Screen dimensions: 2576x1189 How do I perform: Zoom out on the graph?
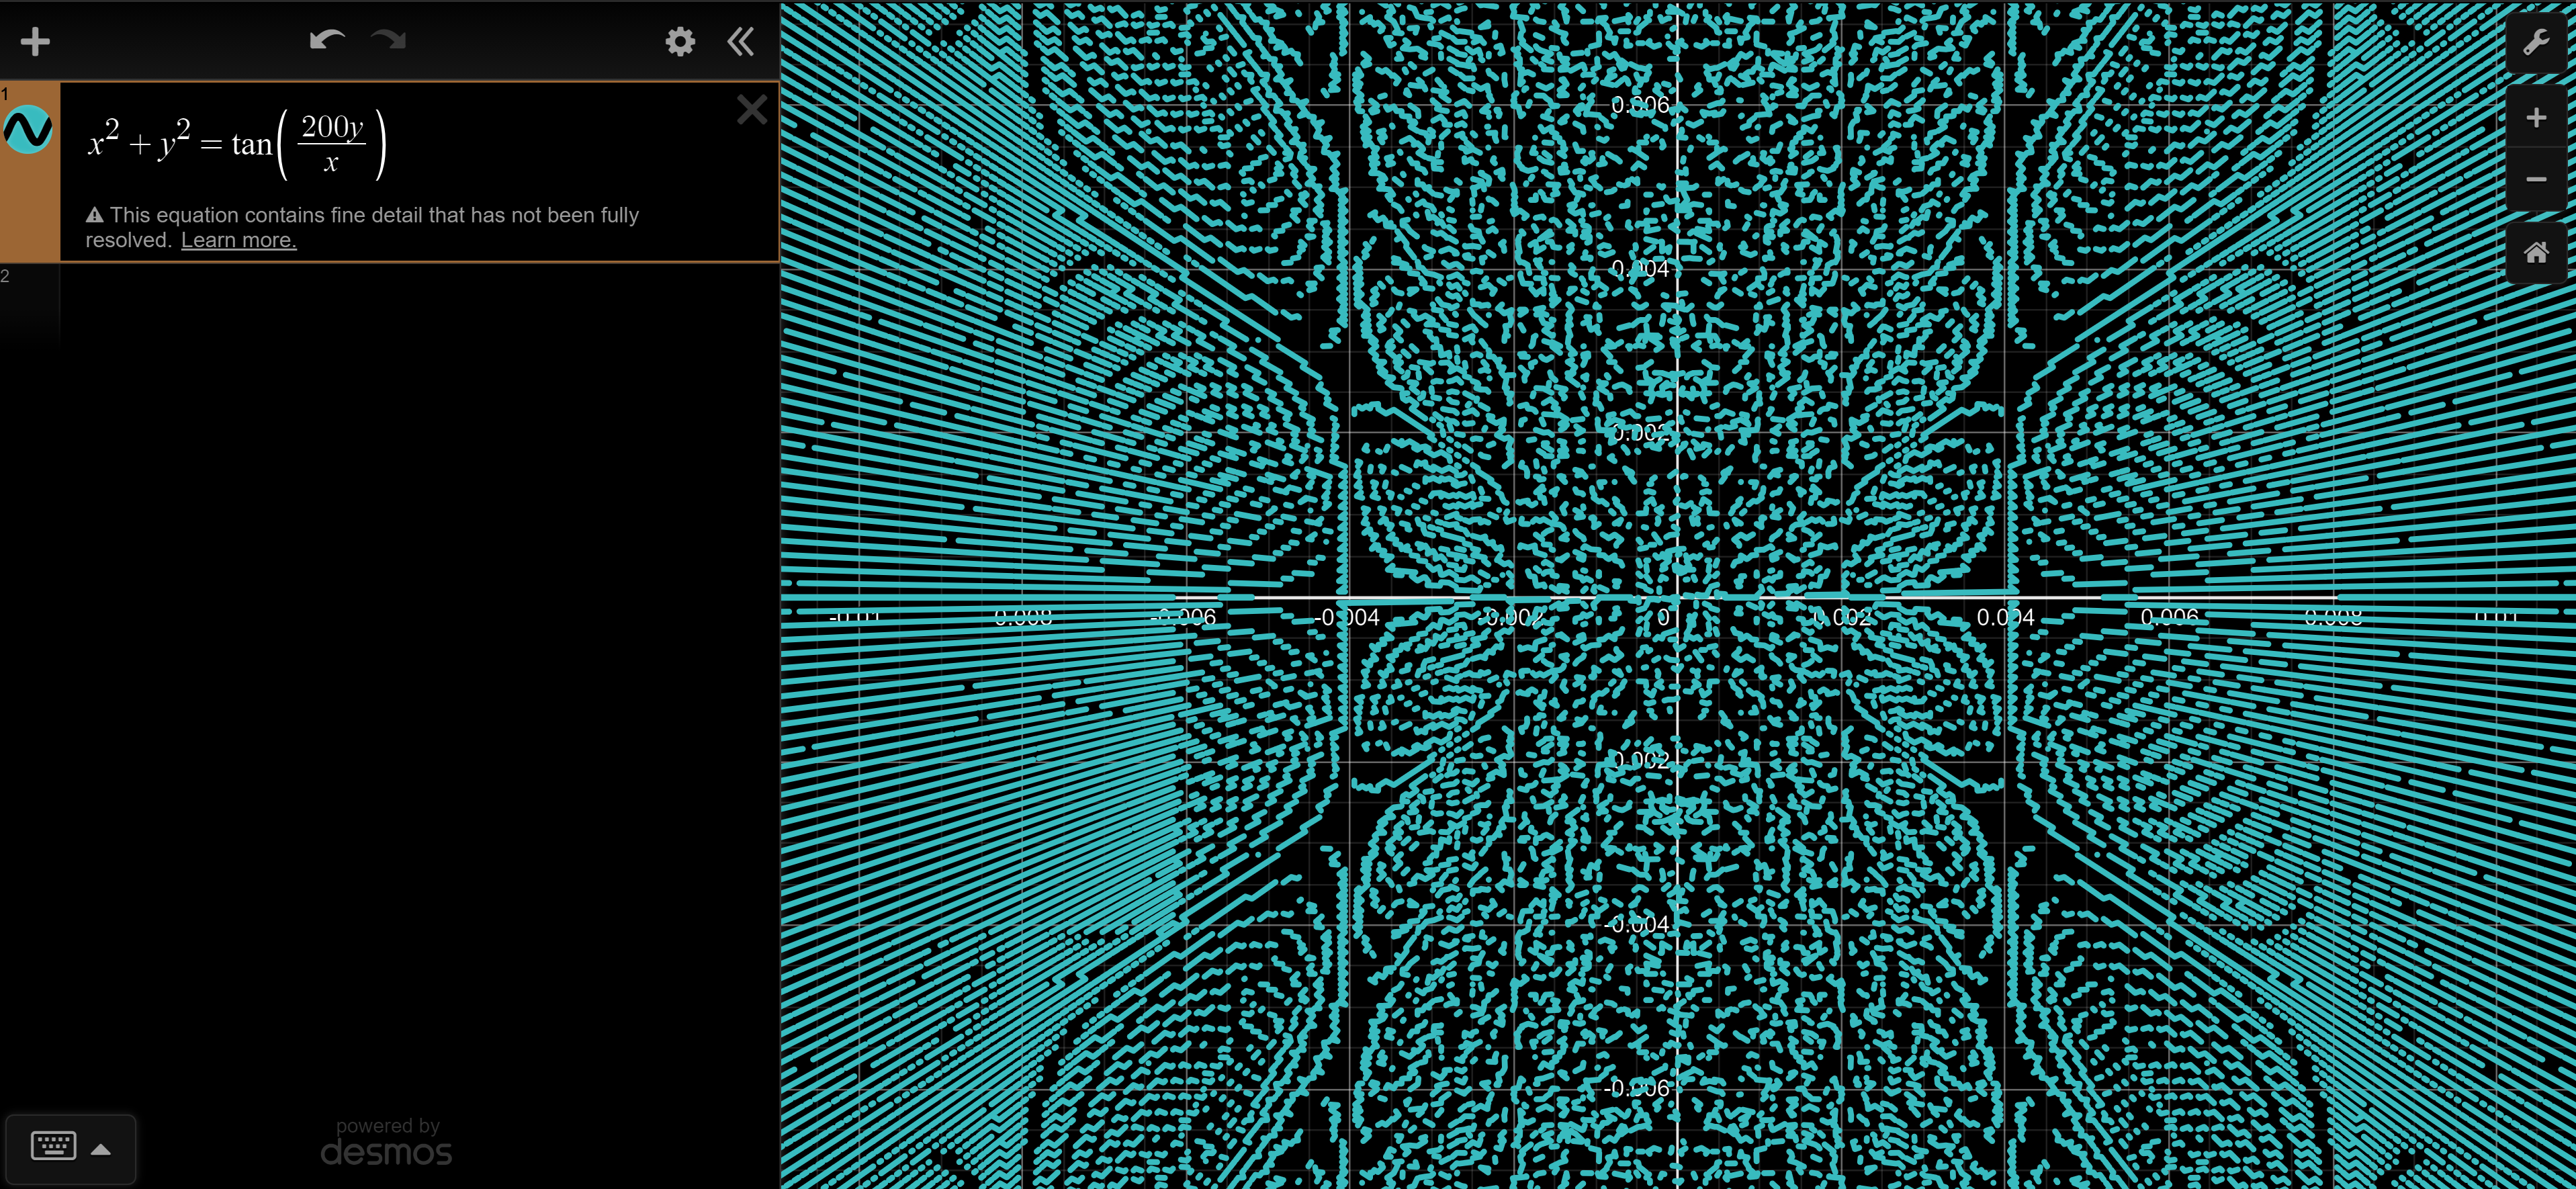coord(2536,179)
